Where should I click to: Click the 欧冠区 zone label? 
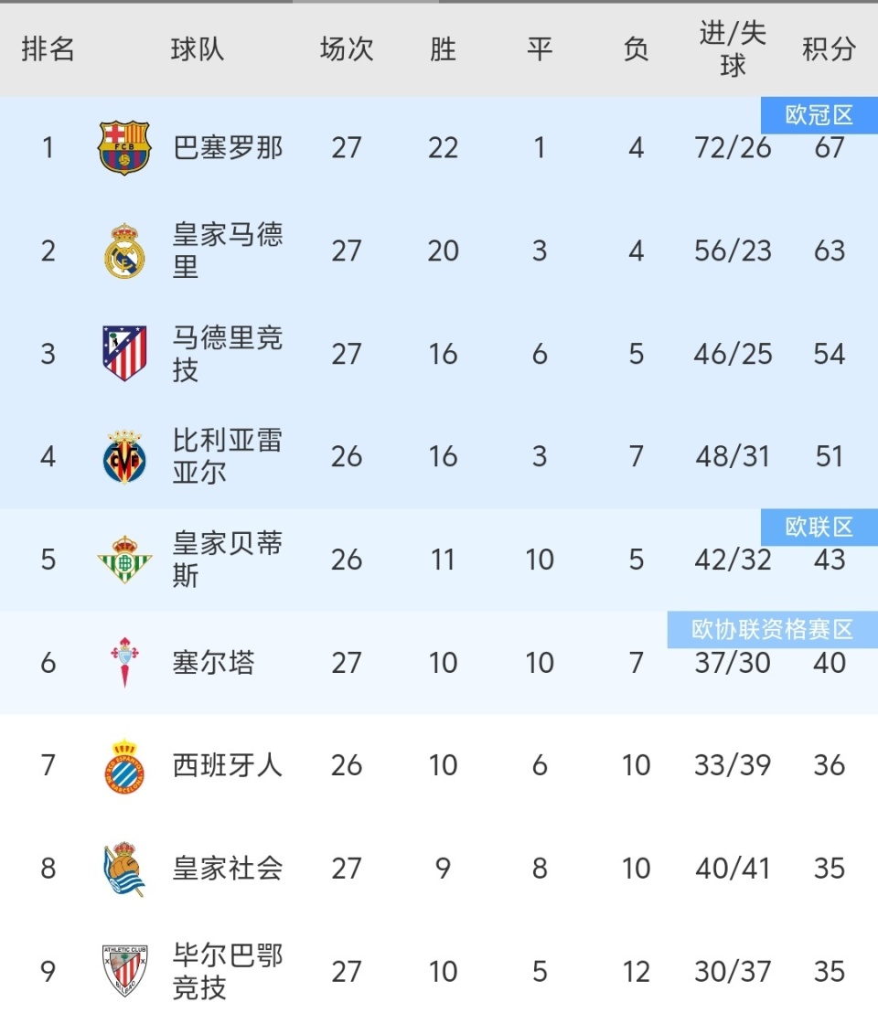pos(819,116)
